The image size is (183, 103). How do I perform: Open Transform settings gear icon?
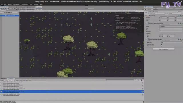tap(182, 16)
